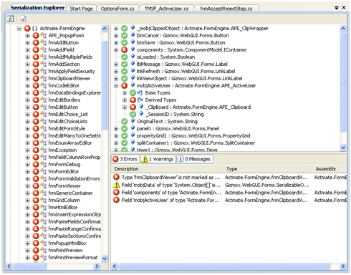Select the frmDataBindingsExplorer tree item

pyautogui.click(x=74, y=93)
